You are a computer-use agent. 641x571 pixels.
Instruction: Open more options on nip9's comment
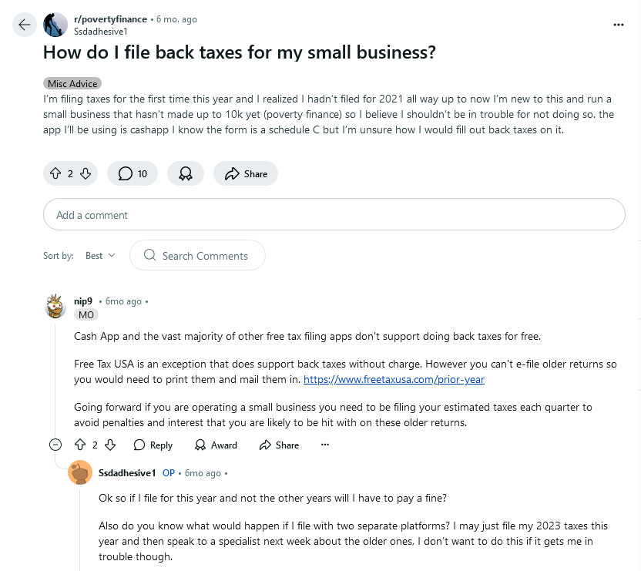click(325, 445)
